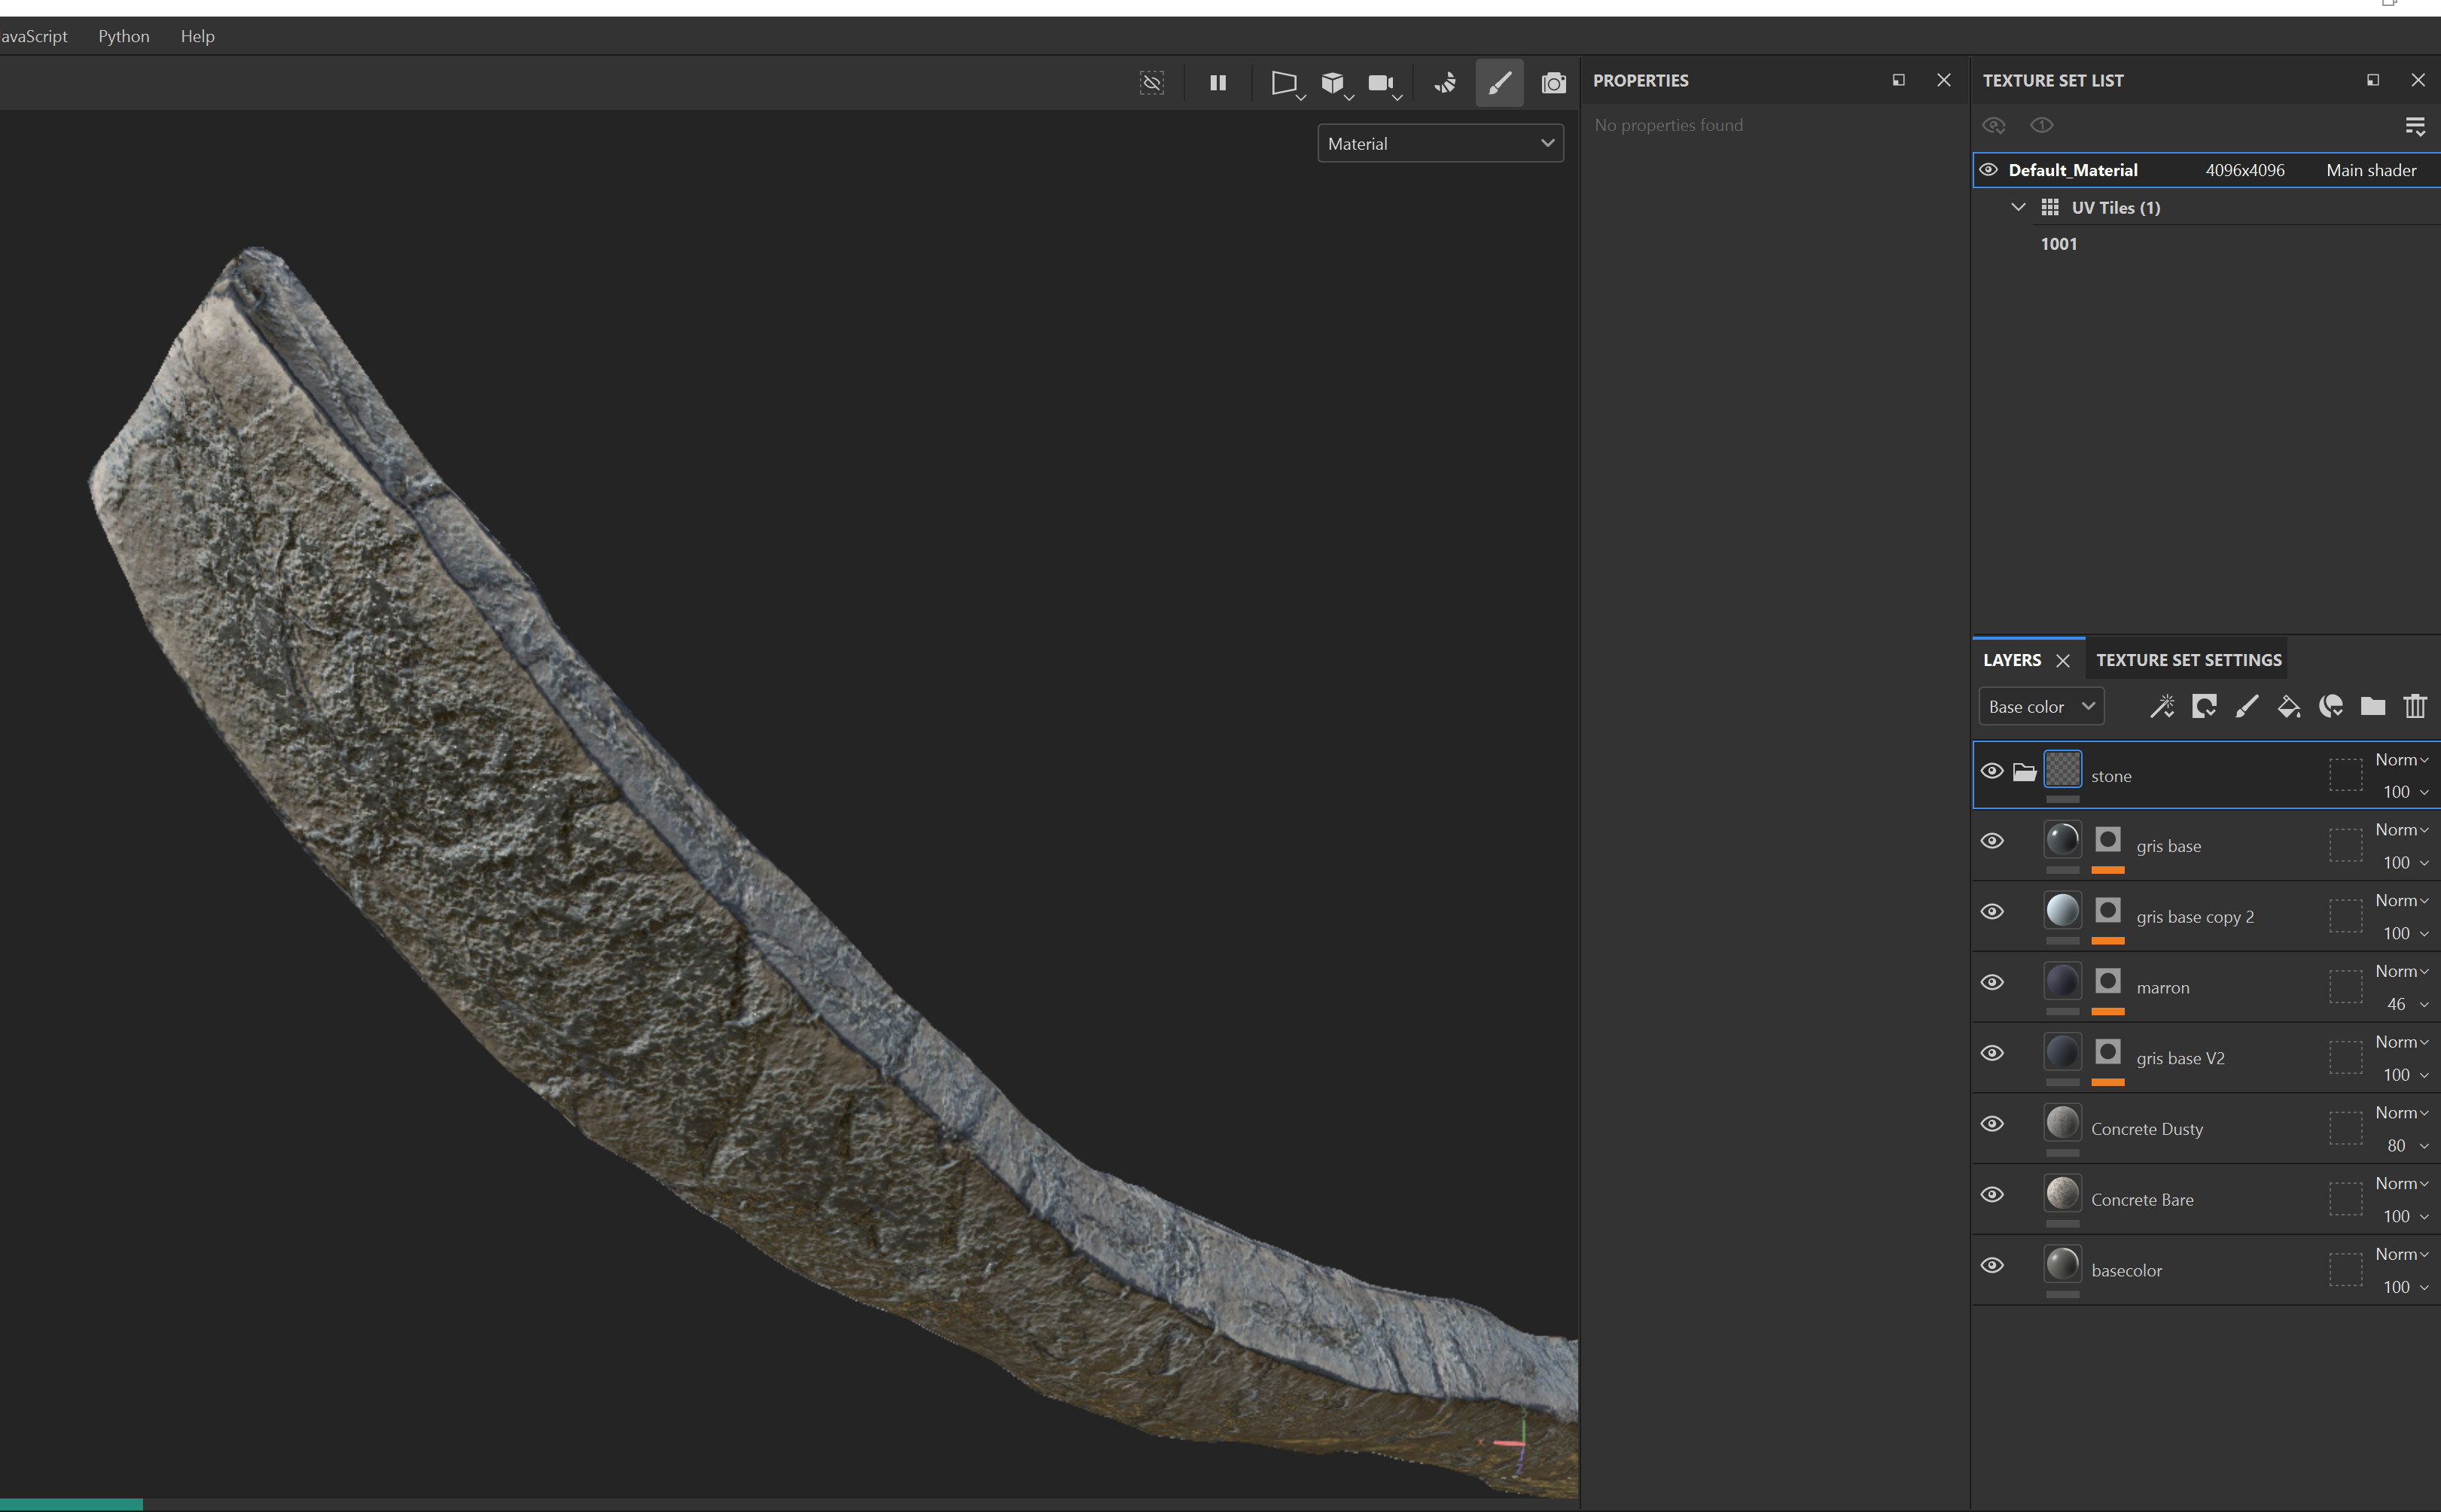Select the Default_Material texture set row
The image size is (2441, 1512).
click(2207, 170)
